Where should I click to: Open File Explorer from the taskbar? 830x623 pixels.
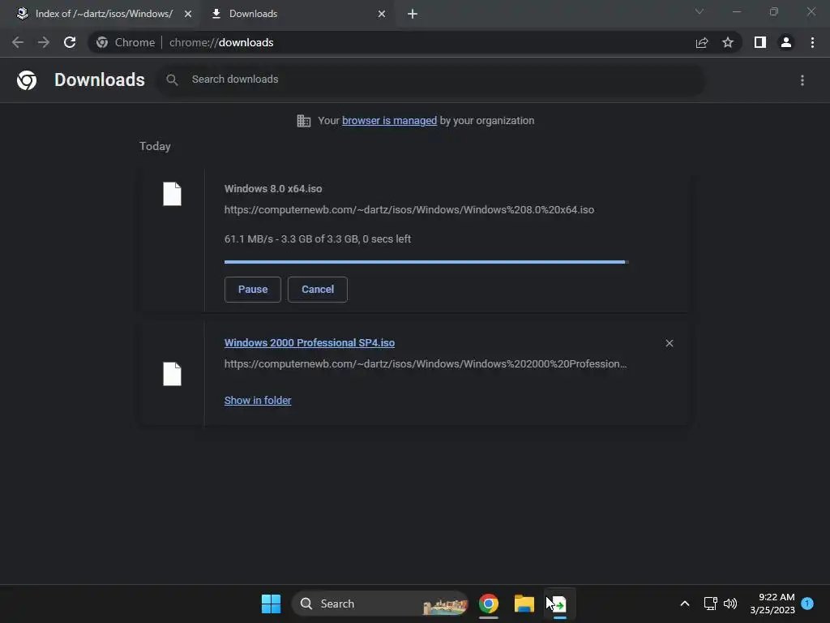click(x=524, y=604)
